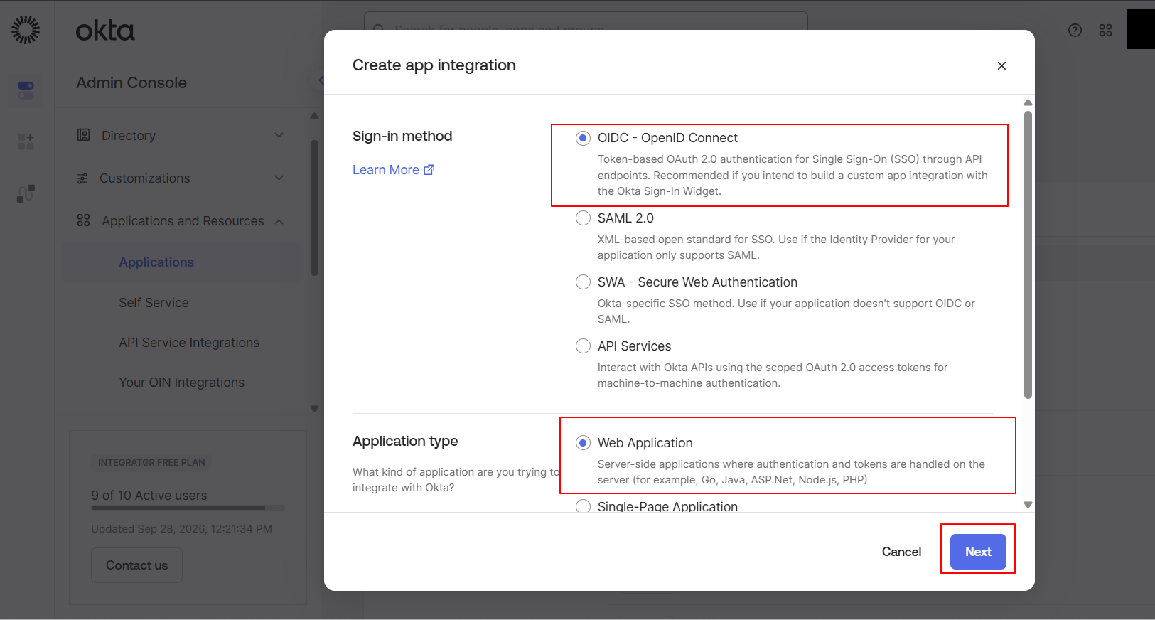Screen dimensions: 1155x620
Task: Click the Customizations sliders icon
Action: 82,178
